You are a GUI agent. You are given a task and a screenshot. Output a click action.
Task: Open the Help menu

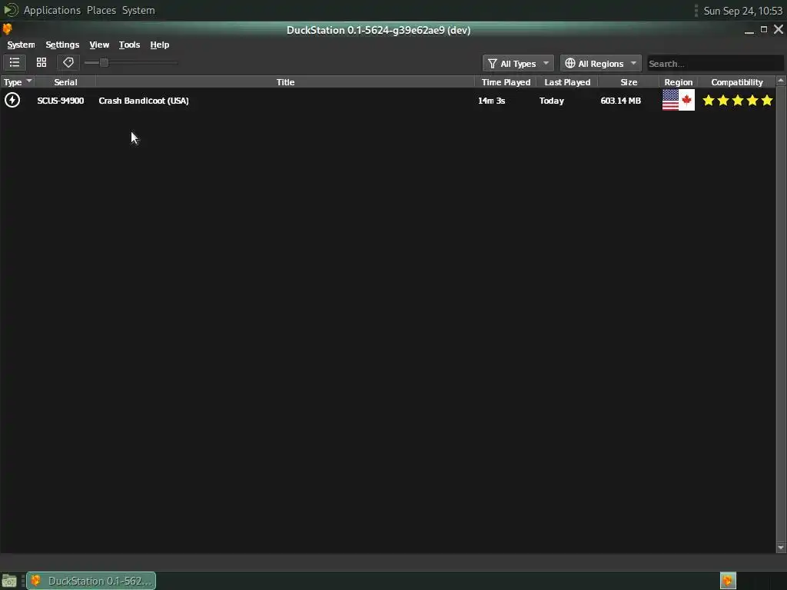160,45
